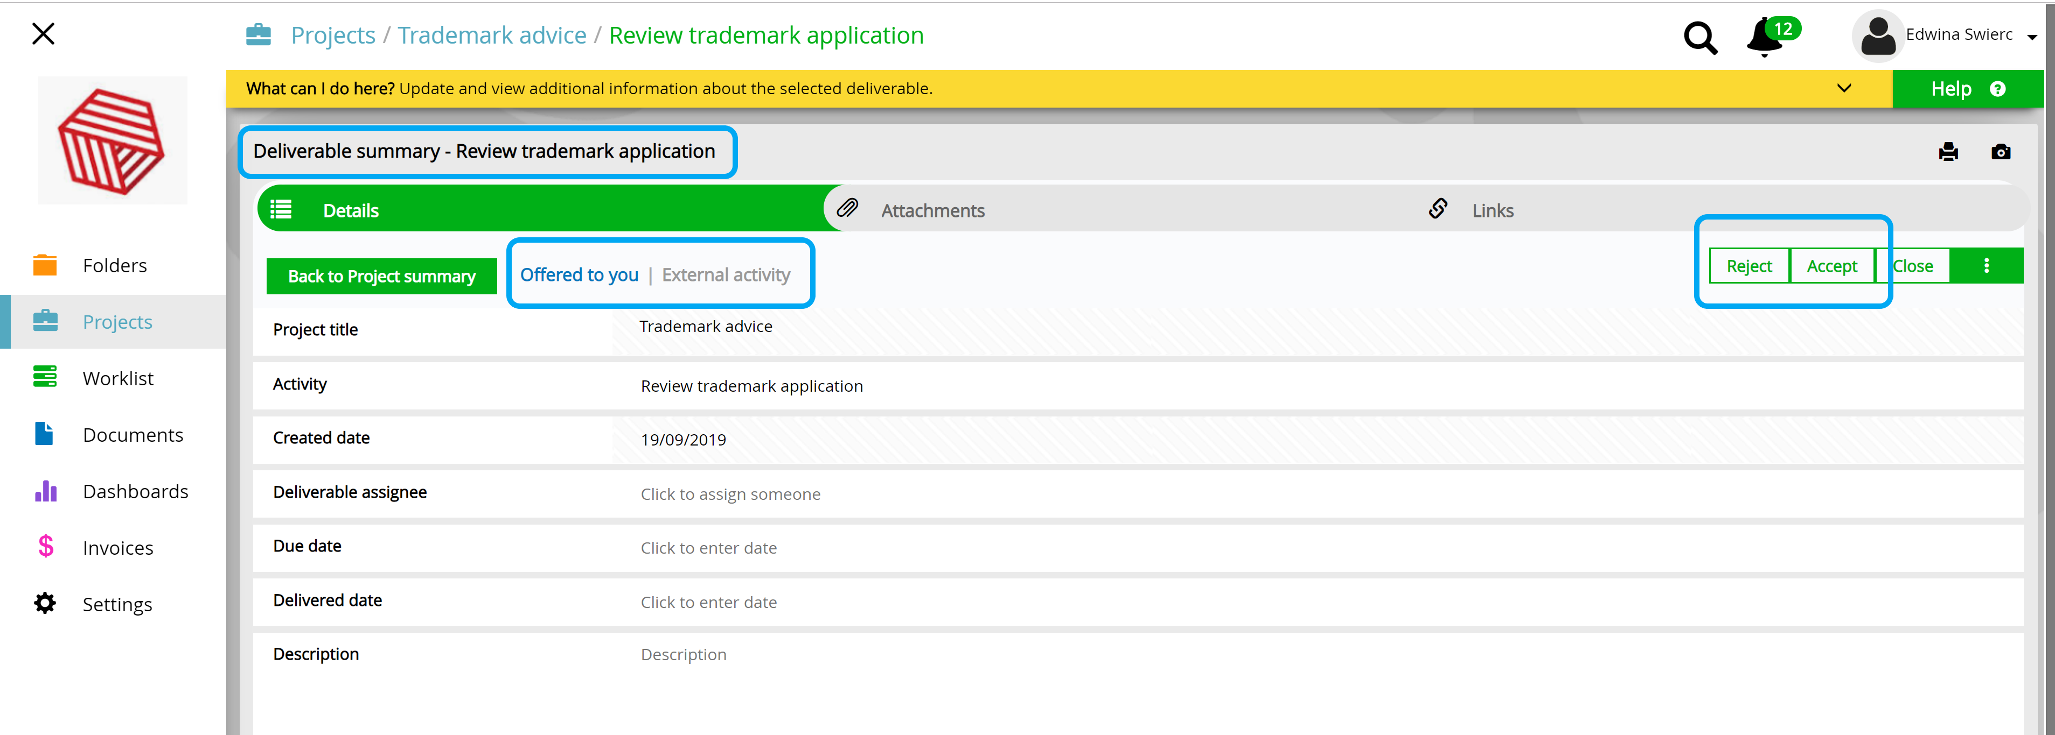Print the deliverable summary
The image size is (2055, 735).
(1948, 151)
